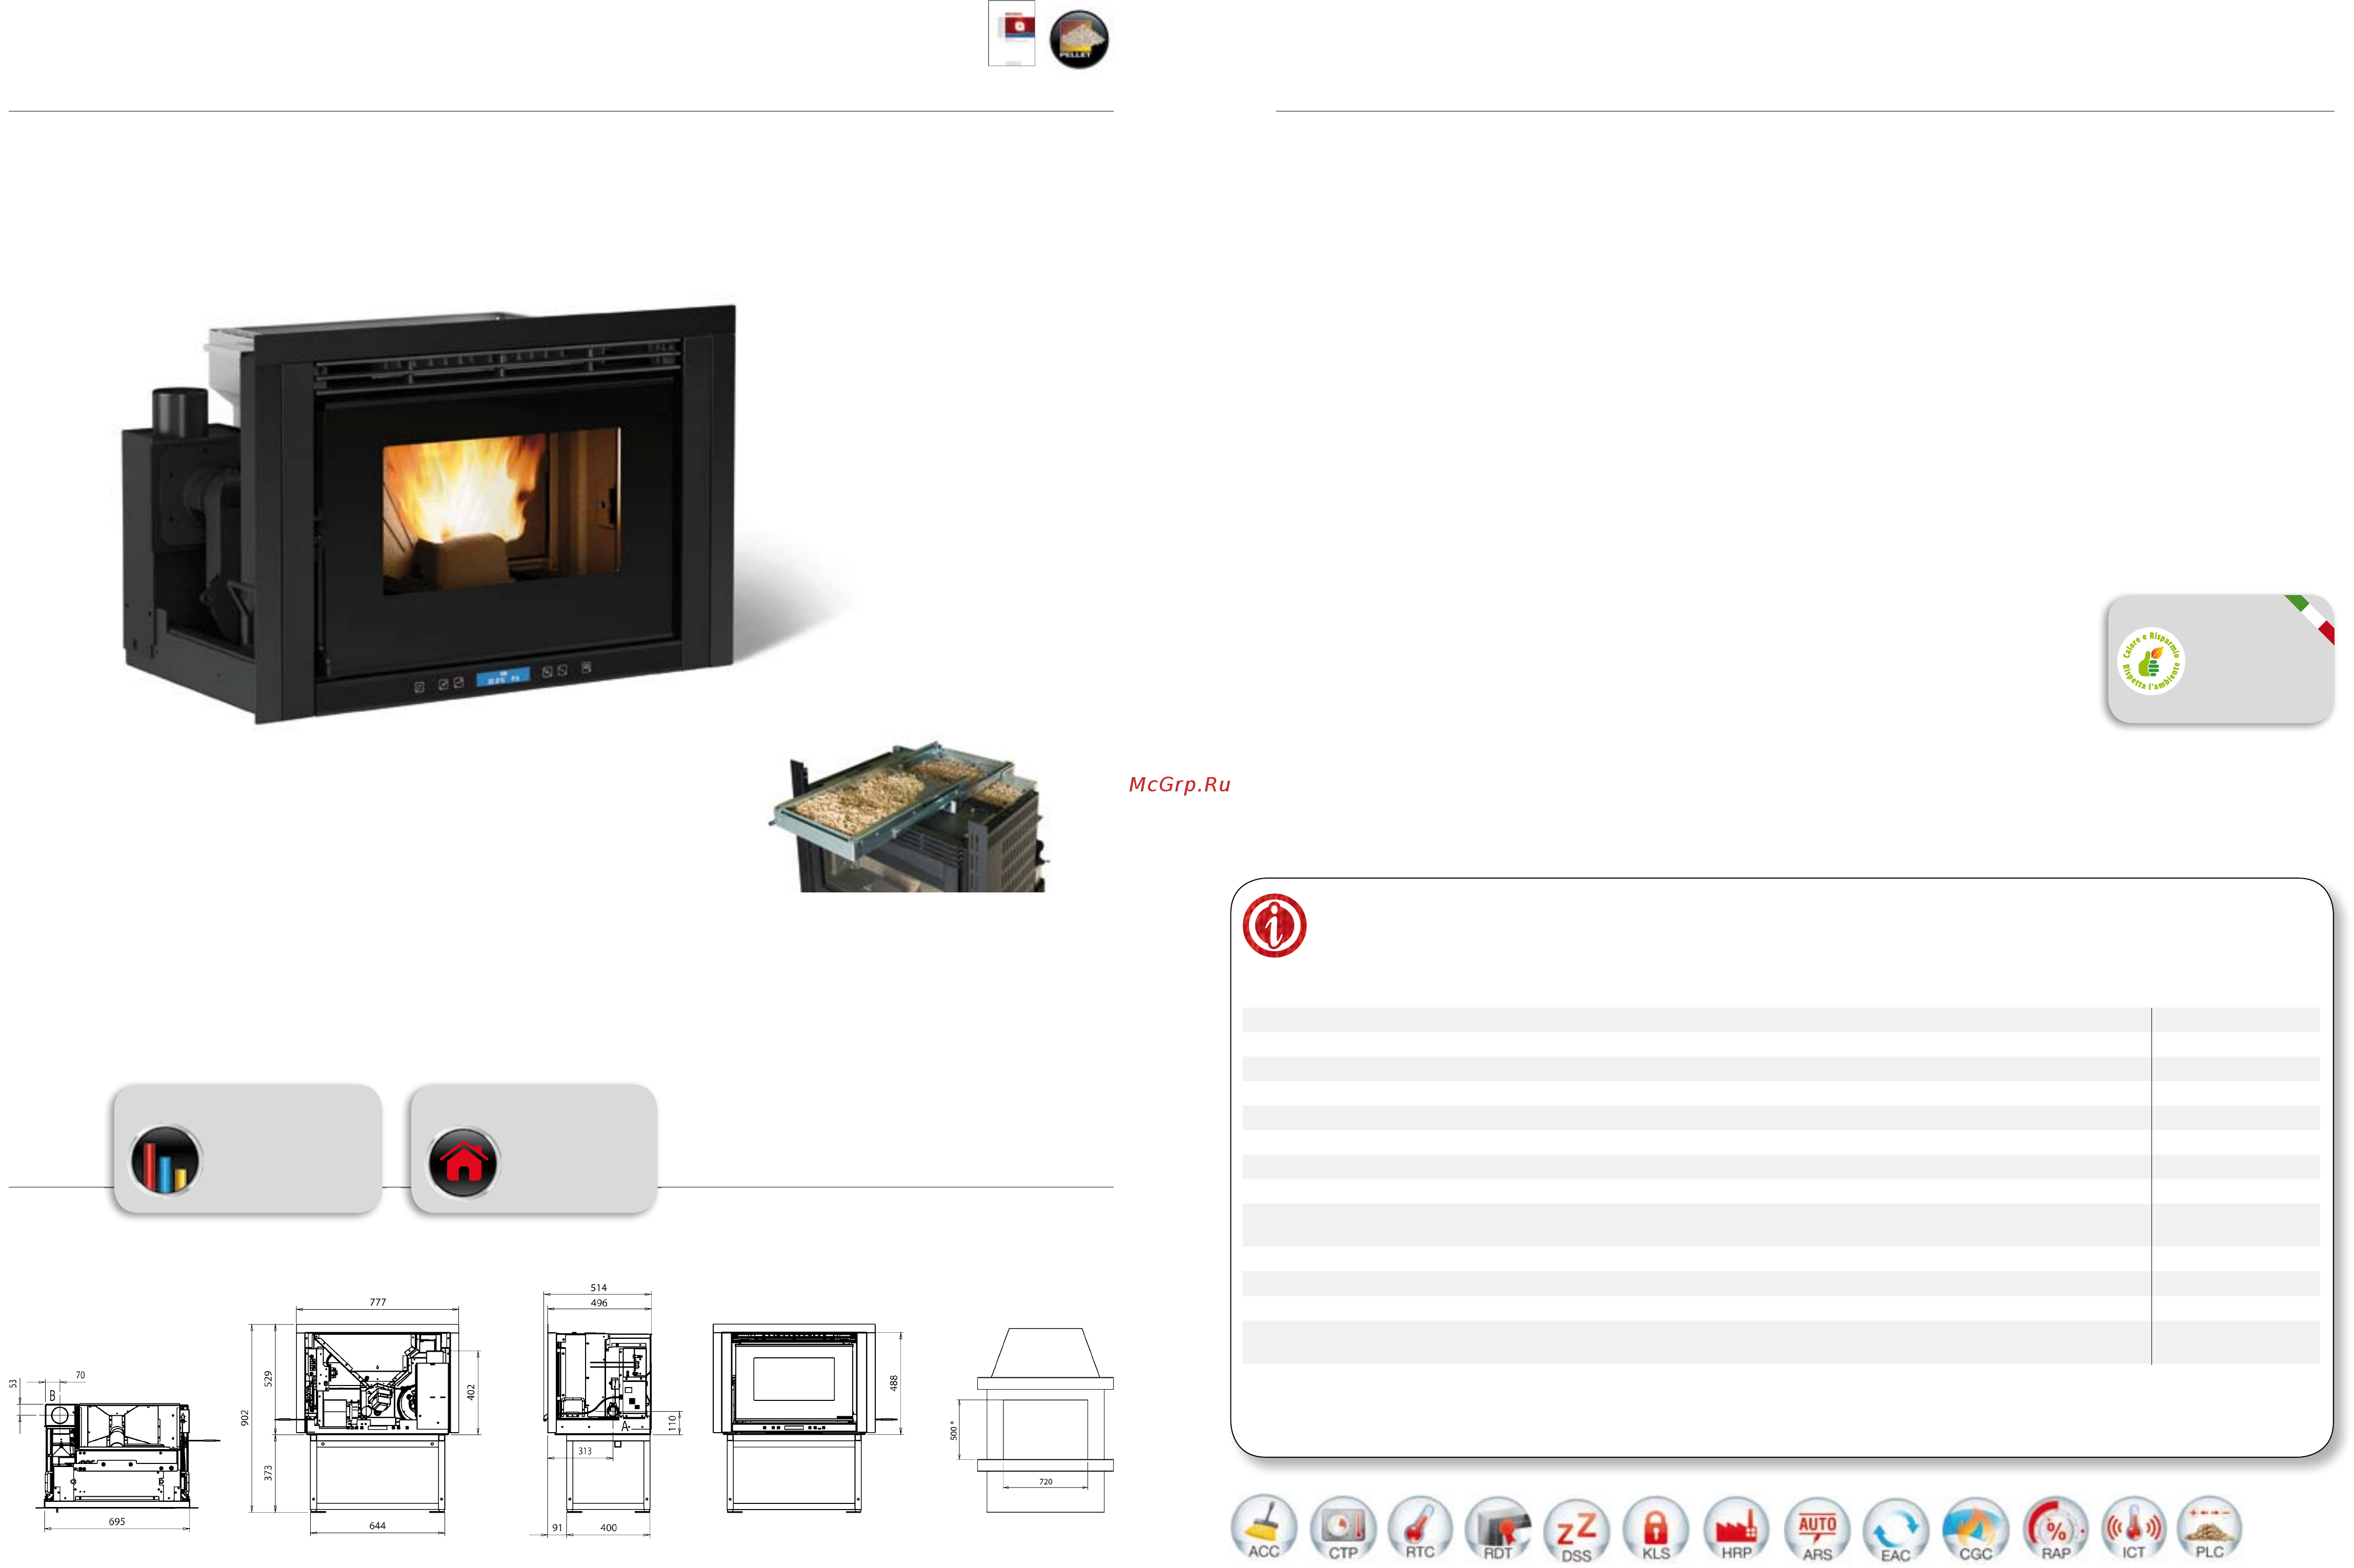This screenshot has height=1568, width=2354.
Task: Click the round Pellet fuel badge
Action: (1078, 39)
